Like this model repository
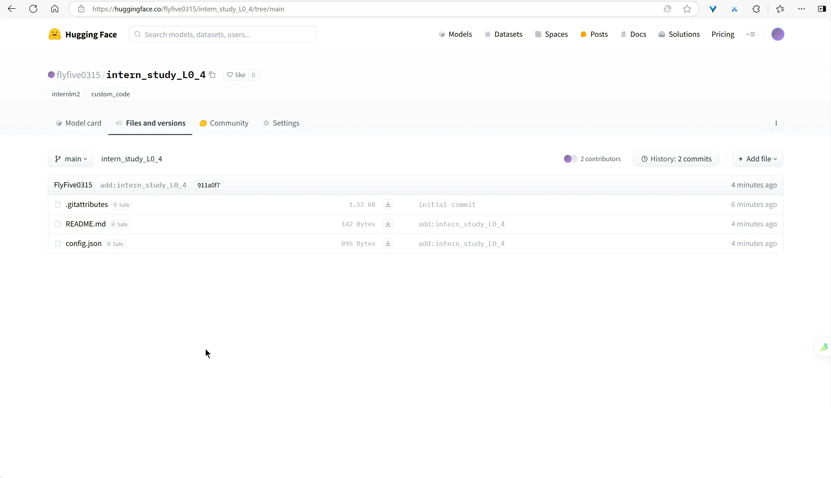This screenshot has height=478, width=831. click(x=236, y=75)
